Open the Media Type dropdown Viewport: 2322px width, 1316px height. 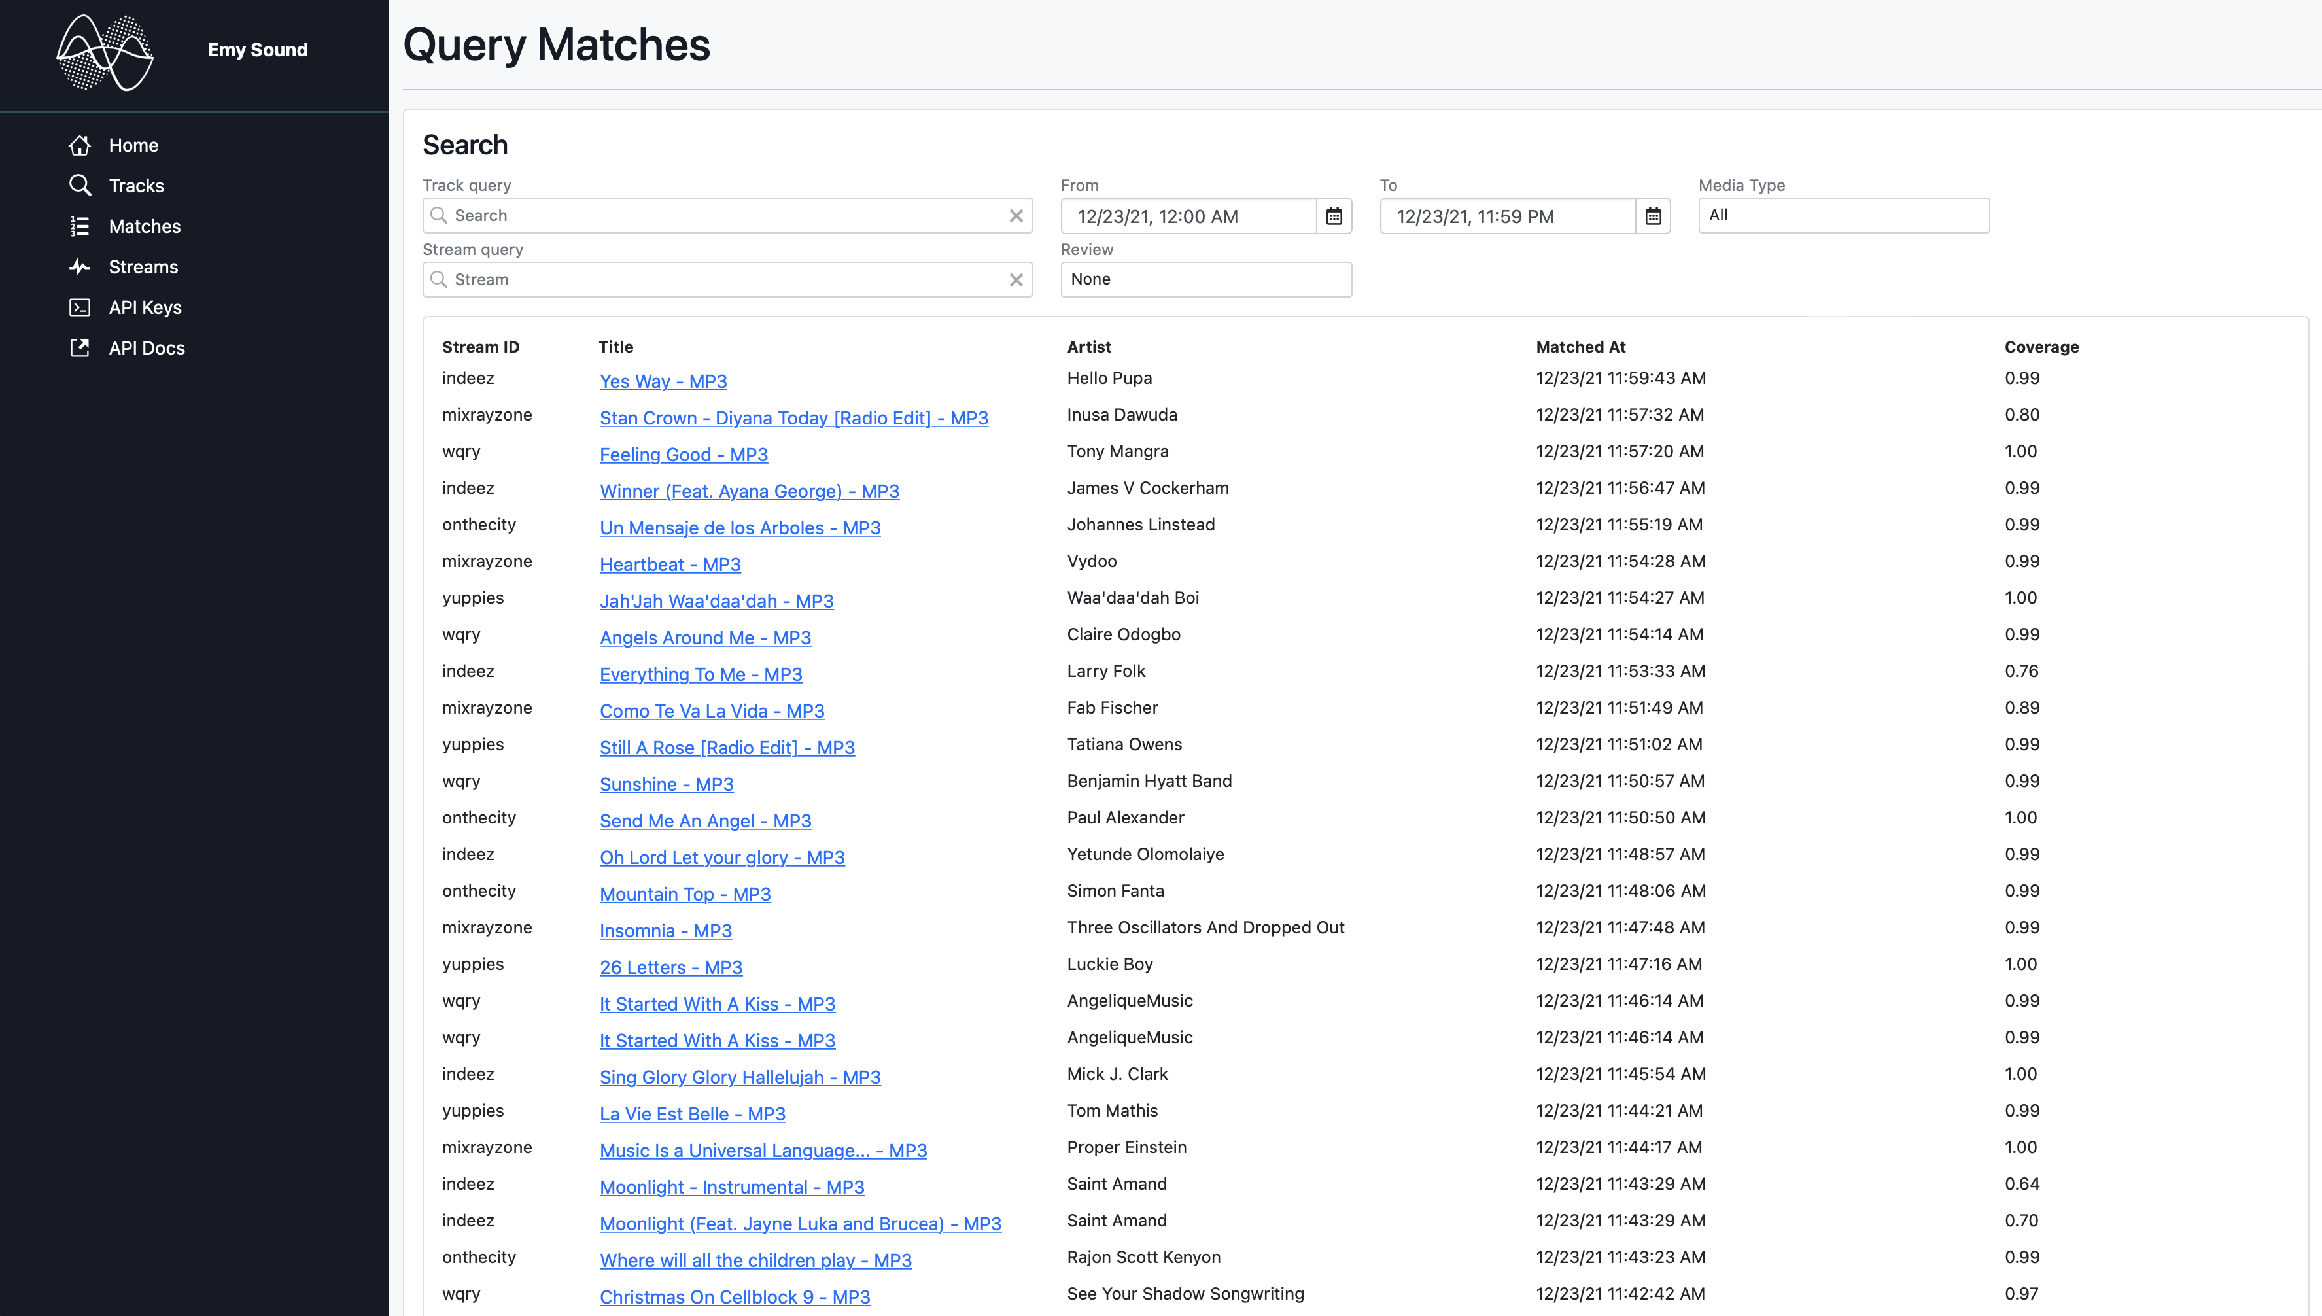[1843, 215]
